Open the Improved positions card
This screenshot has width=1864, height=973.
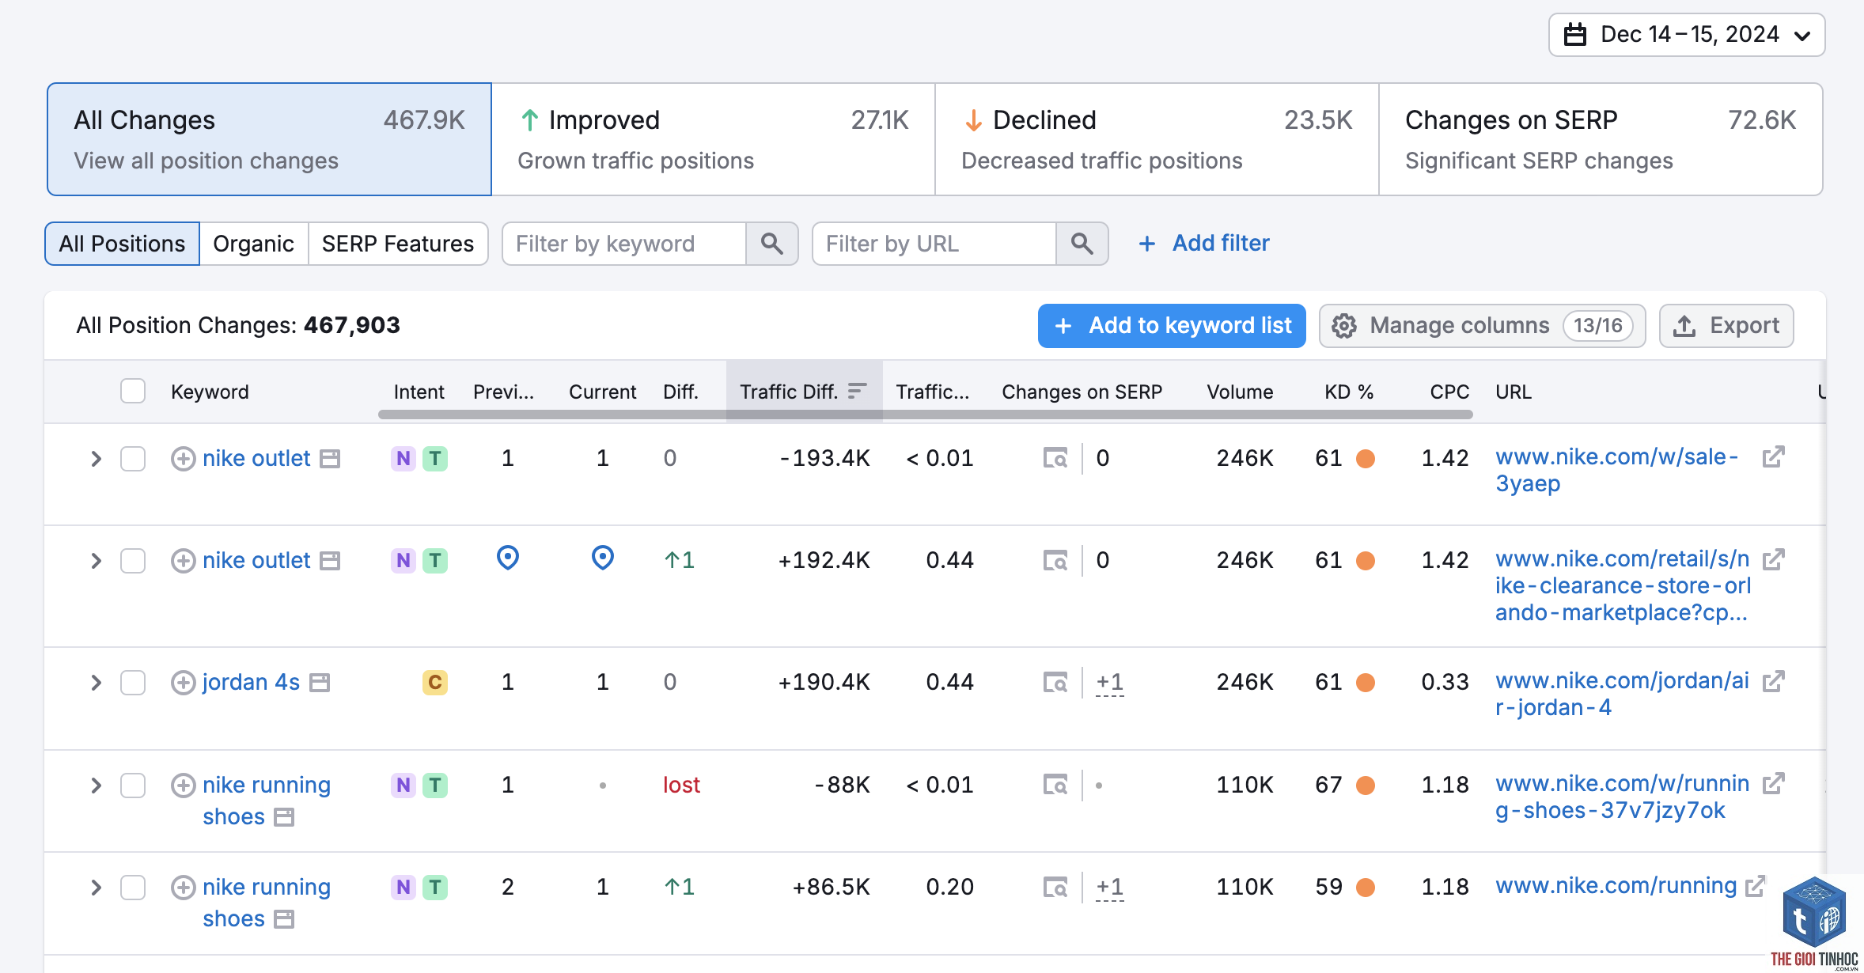click(713, 139)
